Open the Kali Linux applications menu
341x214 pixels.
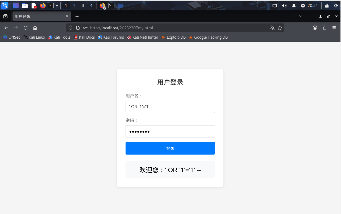pos(5,5)
